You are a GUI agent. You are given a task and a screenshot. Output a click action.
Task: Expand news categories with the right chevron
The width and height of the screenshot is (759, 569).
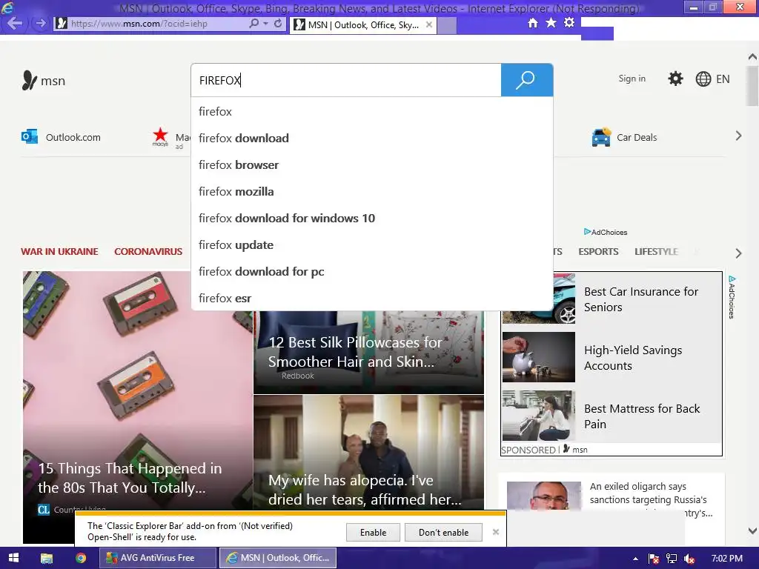pos(738,253)
